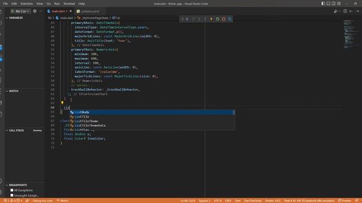
Task: Change line ending via CRLF
Action: click(228, 201)
